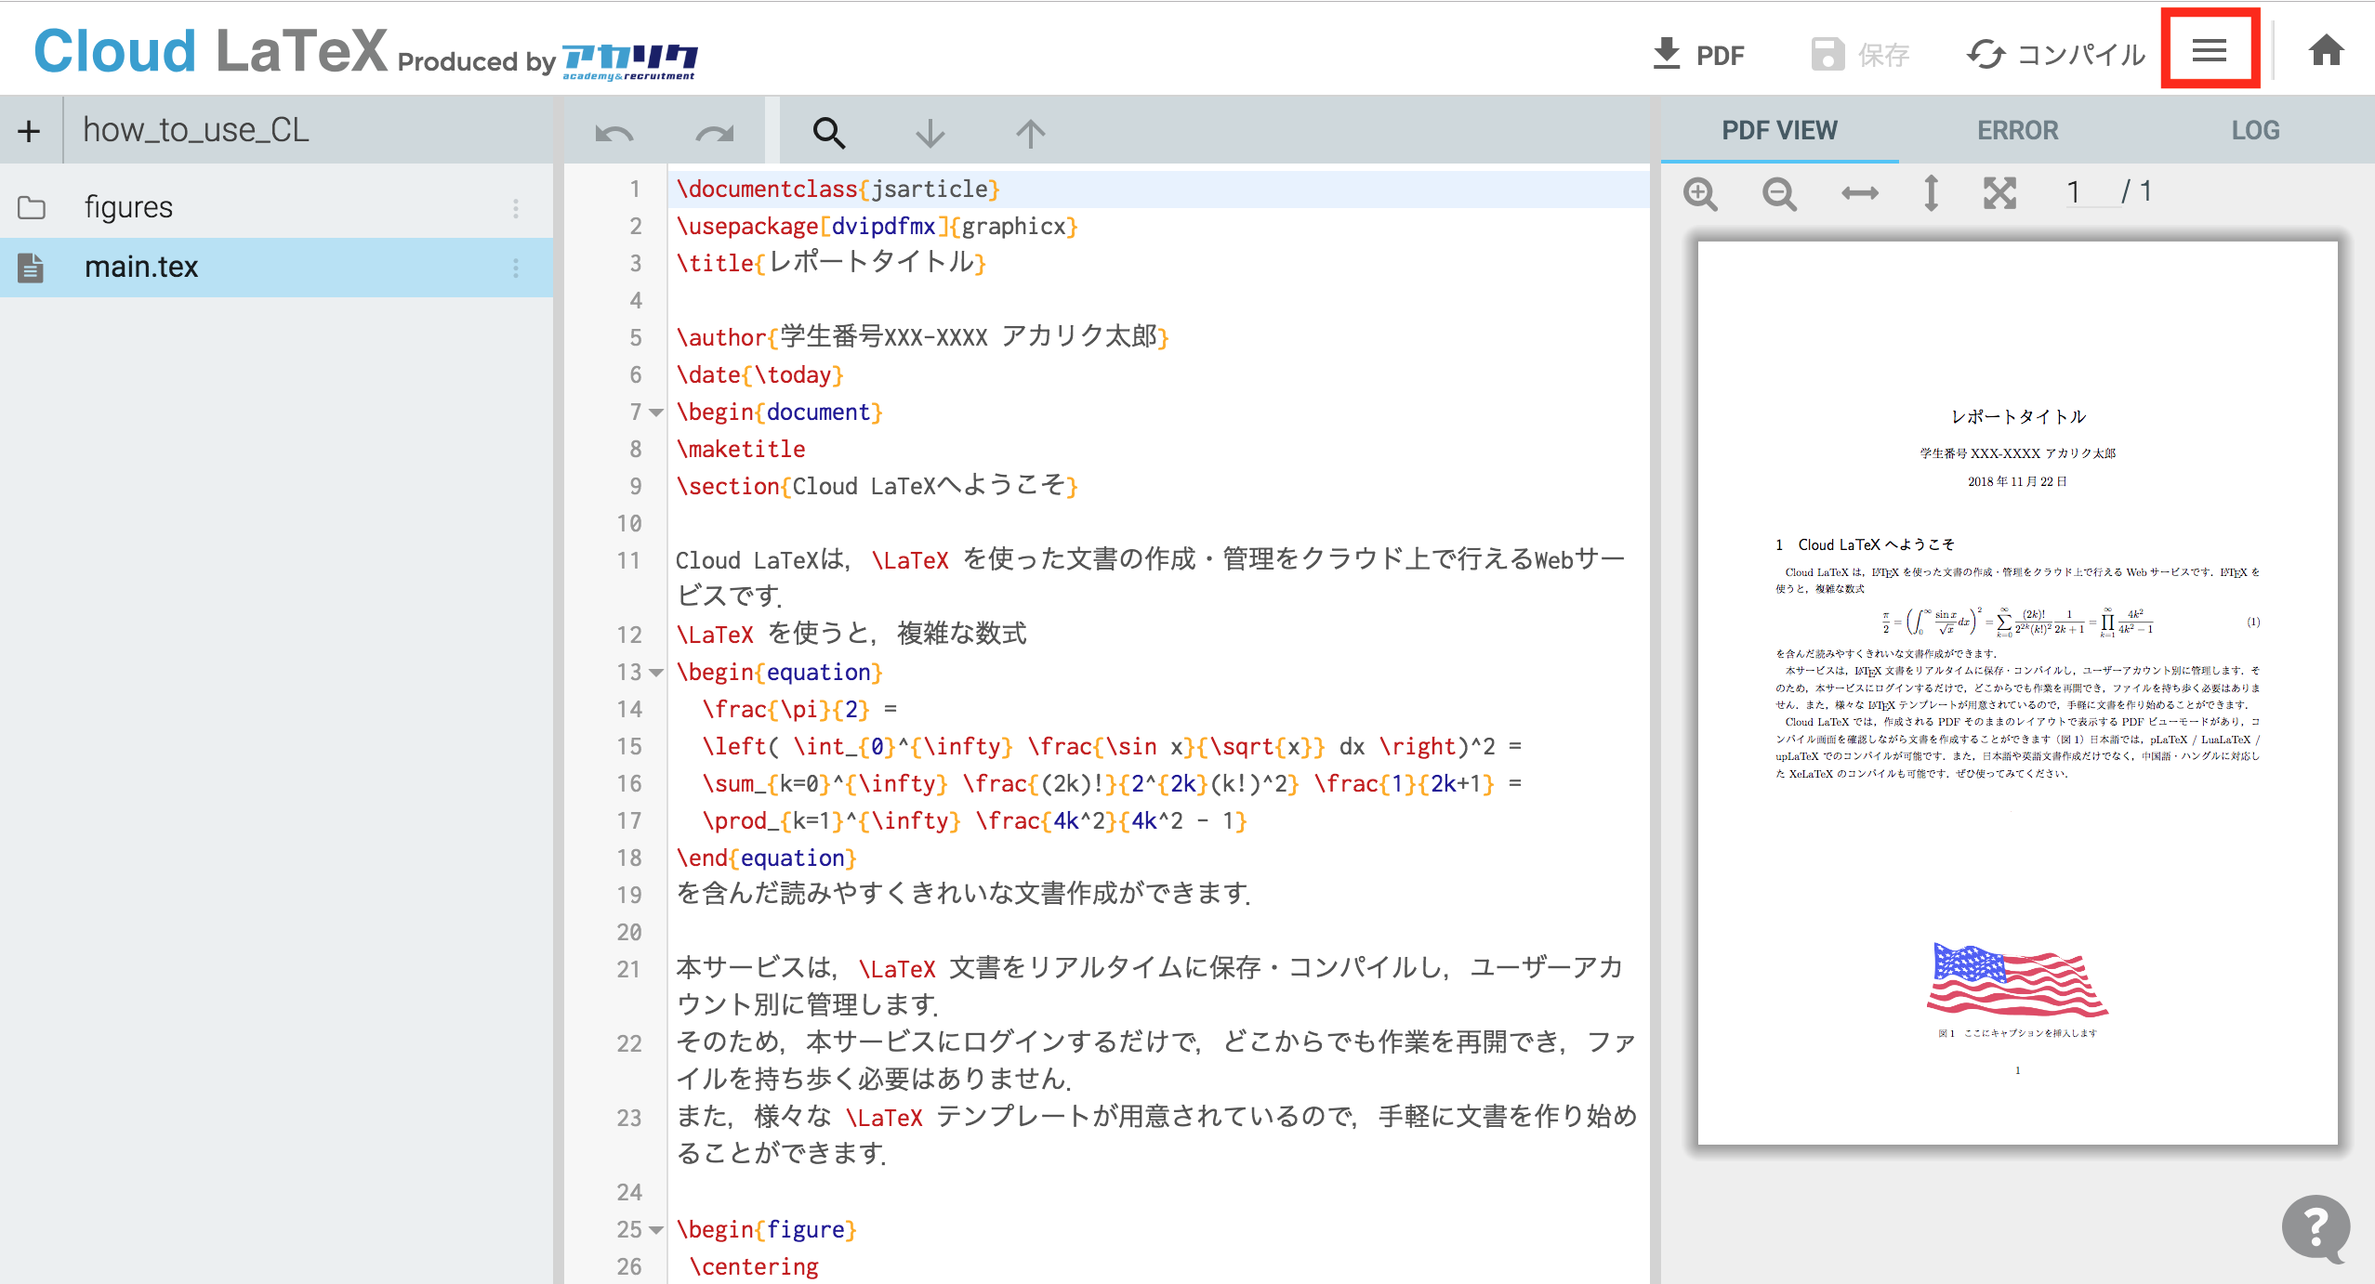Open the help question mark bubble

(2316, 1228)
